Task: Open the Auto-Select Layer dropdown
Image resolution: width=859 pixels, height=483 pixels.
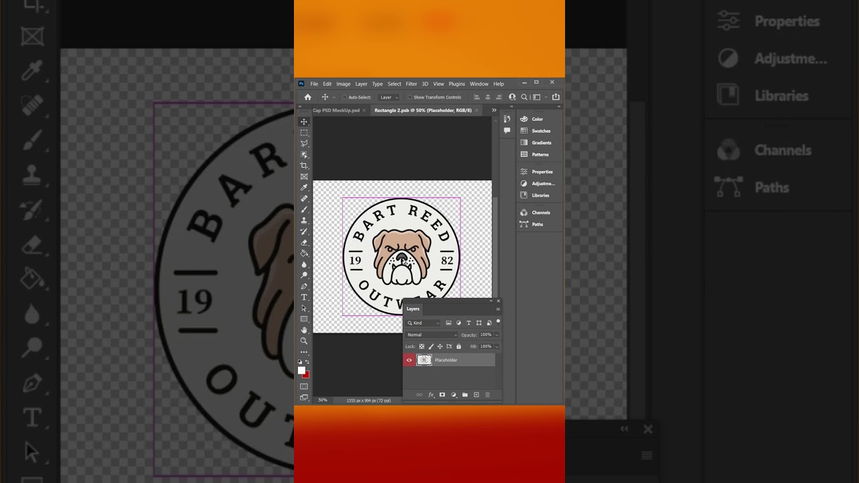Action: click(389, 97)
